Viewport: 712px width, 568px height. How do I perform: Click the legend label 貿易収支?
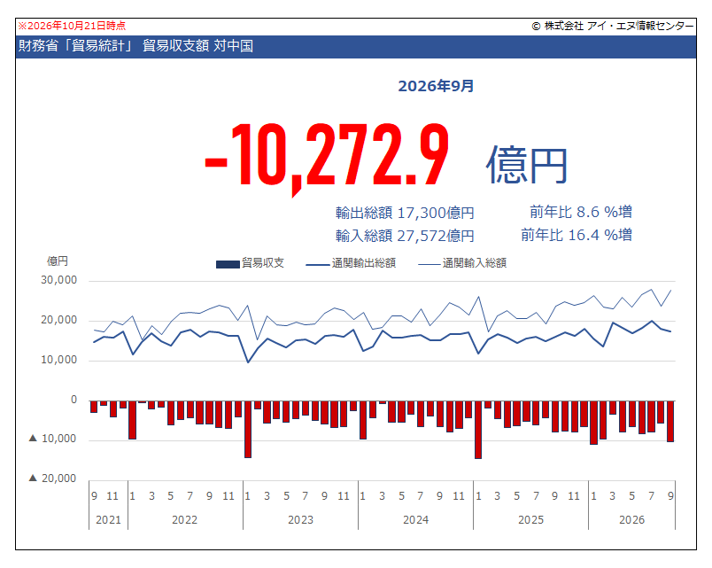tap(263, 263)
